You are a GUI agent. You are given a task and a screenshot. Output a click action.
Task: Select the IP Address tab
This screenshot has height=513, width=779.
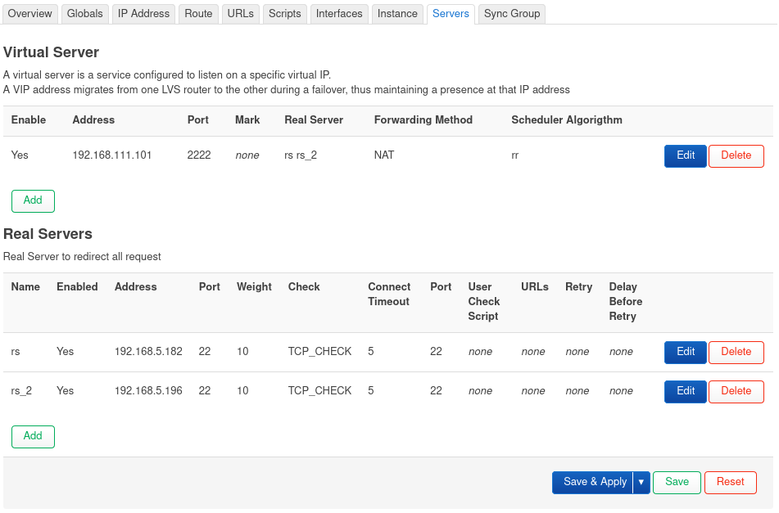tap(143, 13)
